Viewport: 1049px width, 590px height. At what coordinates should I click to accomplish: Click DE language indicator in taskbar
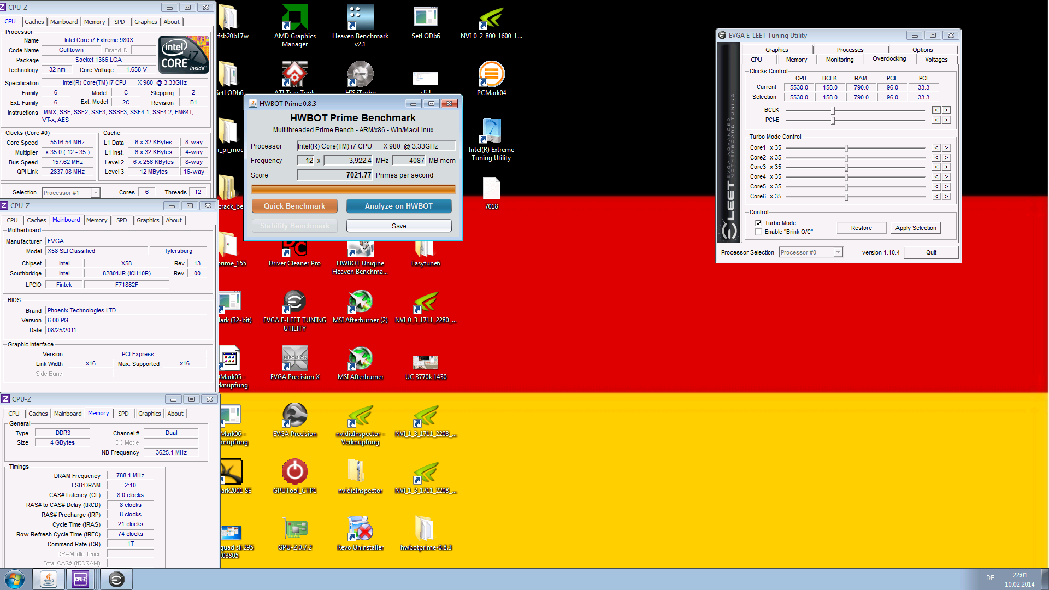[990, 578]
